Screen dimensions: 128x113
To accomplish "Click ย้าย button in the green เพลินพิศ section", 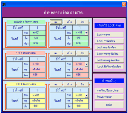I will (83, 22).
